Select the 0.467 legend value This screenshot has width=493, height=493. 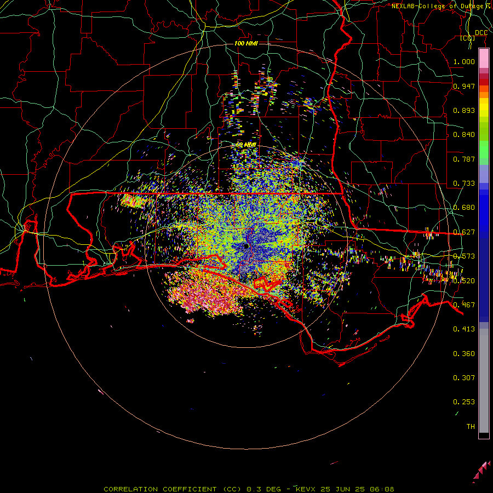464,305
